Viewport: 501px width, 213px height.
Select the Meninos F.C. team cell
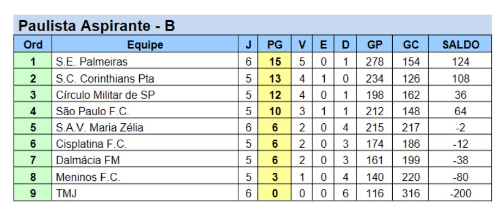[x=145, y=177]
